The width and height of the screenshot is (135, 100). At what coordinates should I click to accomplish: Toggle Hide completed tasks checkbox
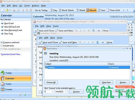tap(2, 49)
